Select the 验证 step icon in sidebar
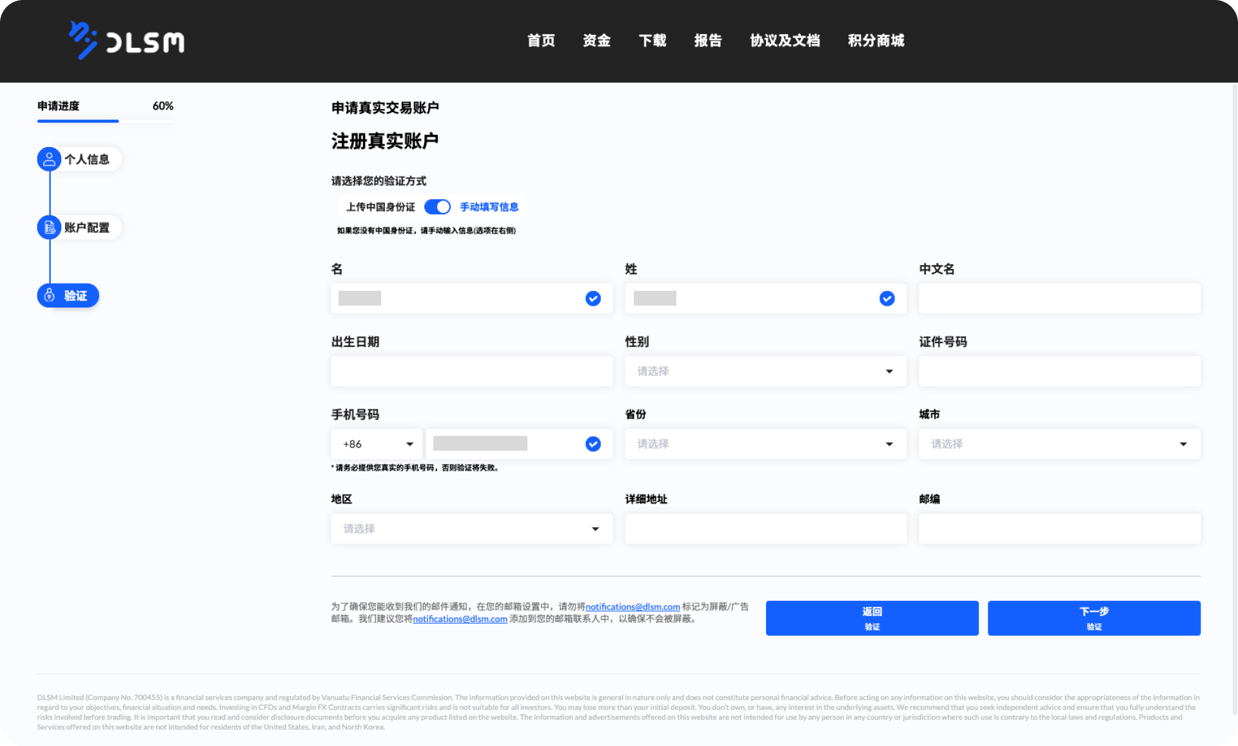1238x746 pixels. pyautogui.click(x=49, y=295)
